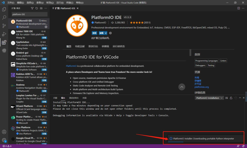This screenshot has width=247, height=148.
Task: Open the Edit menu (编辑)
Action: click(x=20, y=3)
